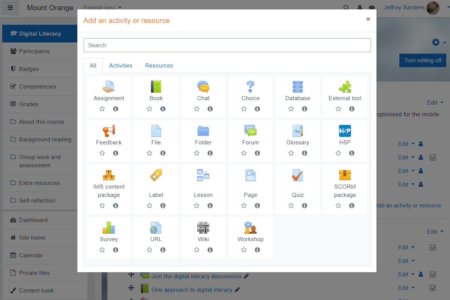
Task: Open the topmost Edit dropdown menu
Action: [x=435, y=102]
